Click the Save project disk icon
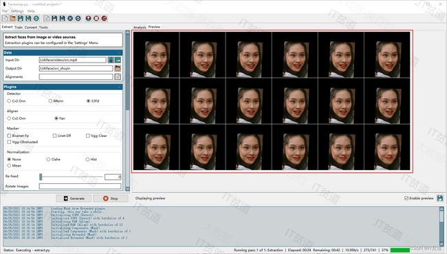447x254 pixels. [x=20, y=19]
